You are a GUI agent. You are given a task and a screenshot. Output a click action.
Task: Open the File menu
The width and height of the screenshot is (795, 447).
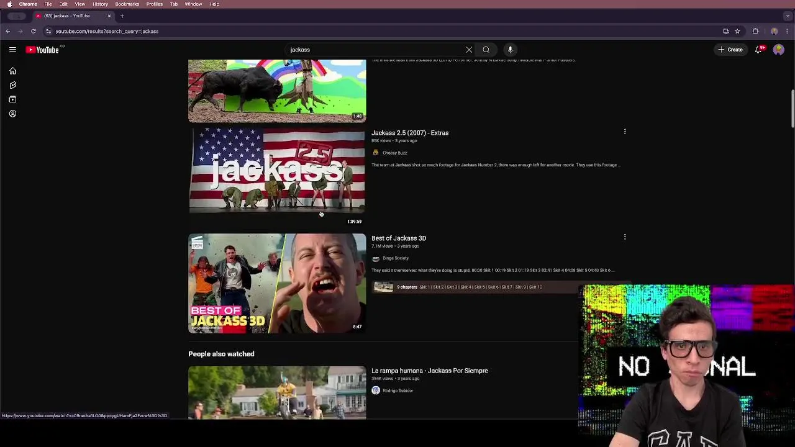point(48,4)
